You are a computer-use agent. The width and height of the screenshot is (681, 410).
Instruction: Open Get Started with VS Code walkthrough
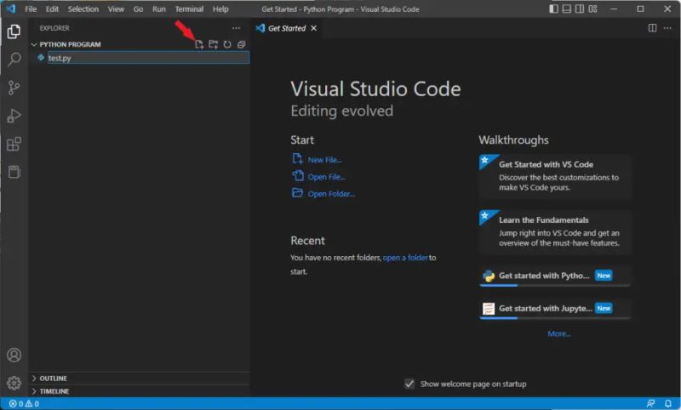coord(555,176)
